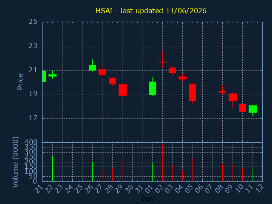Image resolution: width=272 pixels, height=204 pixels.
Task: Click the 'Day' axis label
Action: (147, 198)
